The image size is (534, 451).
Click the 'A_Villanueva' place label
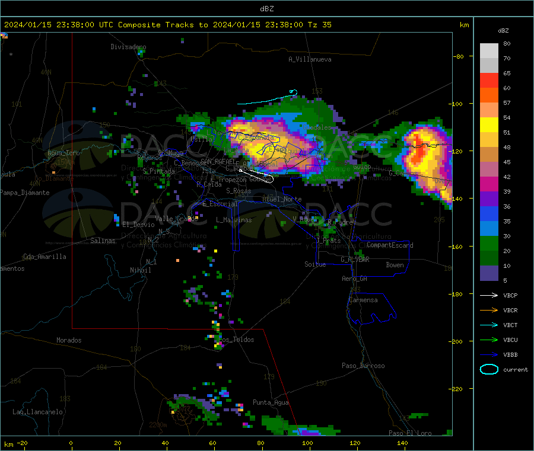coord(310,59)
